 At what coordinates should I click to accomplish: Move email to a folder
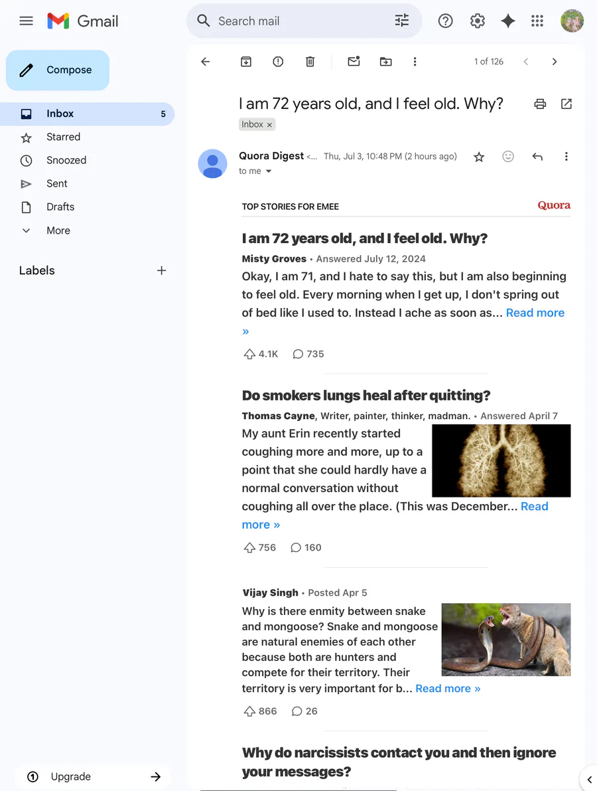point(385,62)
